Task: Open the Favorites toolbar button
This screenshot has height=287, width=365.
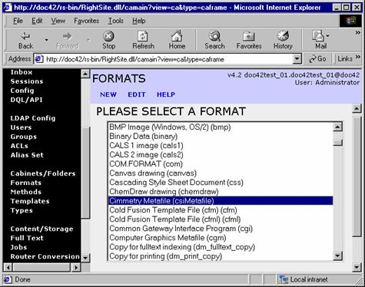Action: 249,40
